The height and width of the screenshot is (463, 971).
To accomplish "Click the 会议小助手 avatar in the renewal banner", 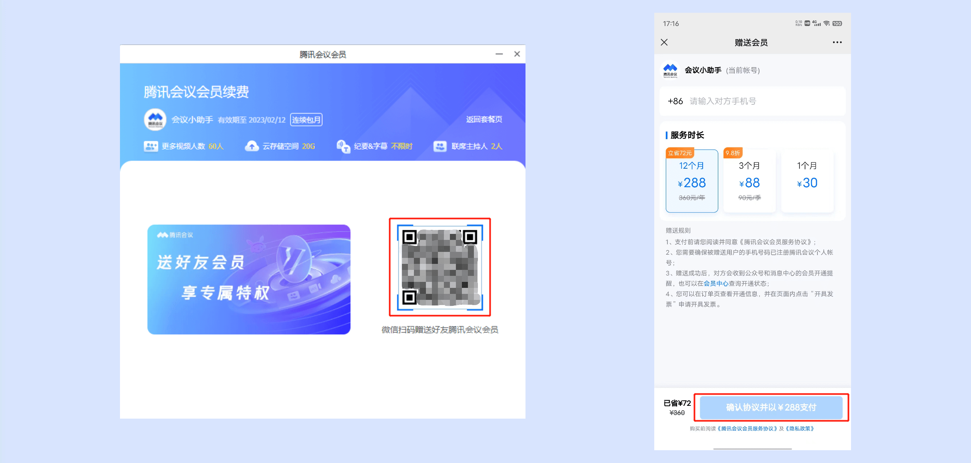I will (x=155, y=119).
